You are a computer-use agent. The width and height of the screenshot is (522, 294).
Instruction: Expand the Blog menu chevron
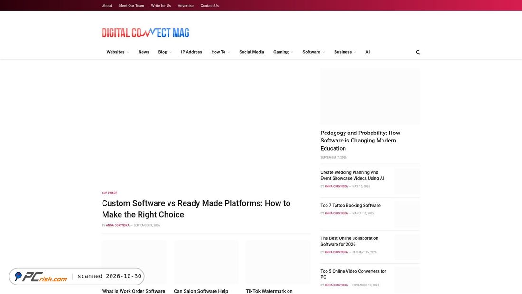[170, 52]
